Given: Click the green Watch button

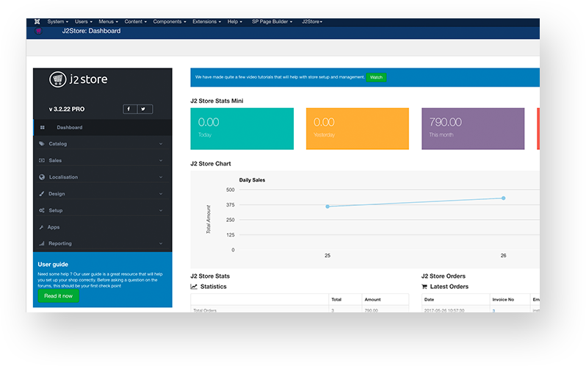Looking at the screenshot, I should click(376, 77).
